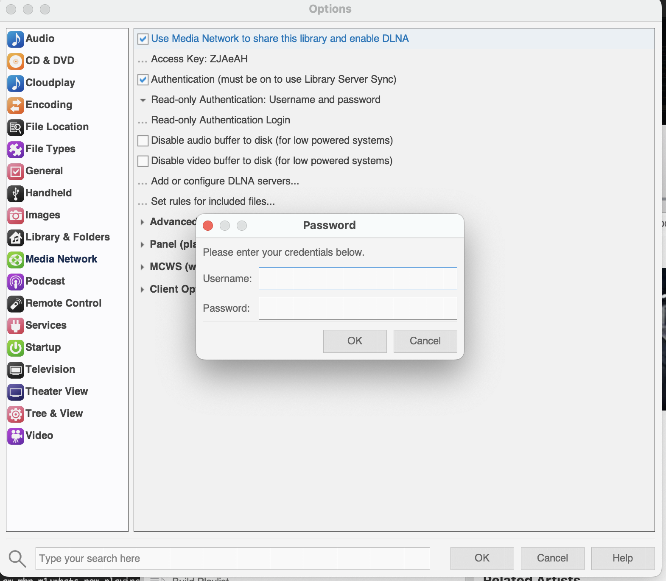Check Disable video buffer to disk
The width and height of the screenshot is (666, 581).
pyautogui.click(x=143, y=161)
